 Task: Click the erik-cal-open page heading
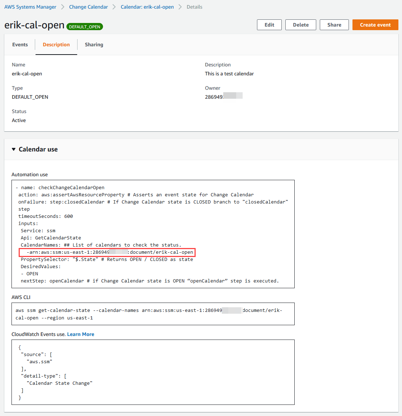[x=34, y=25]
